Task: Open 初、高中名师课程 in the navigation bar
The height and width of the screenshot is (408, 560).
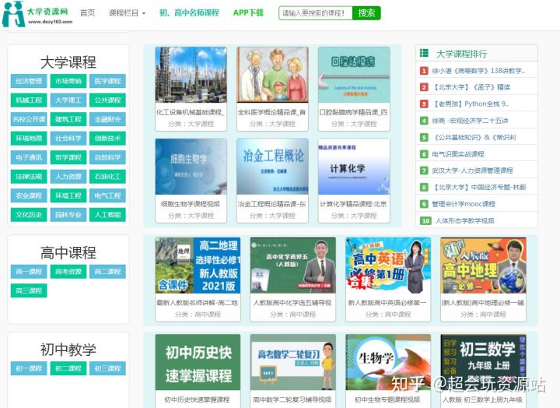Action: (189, 13)
